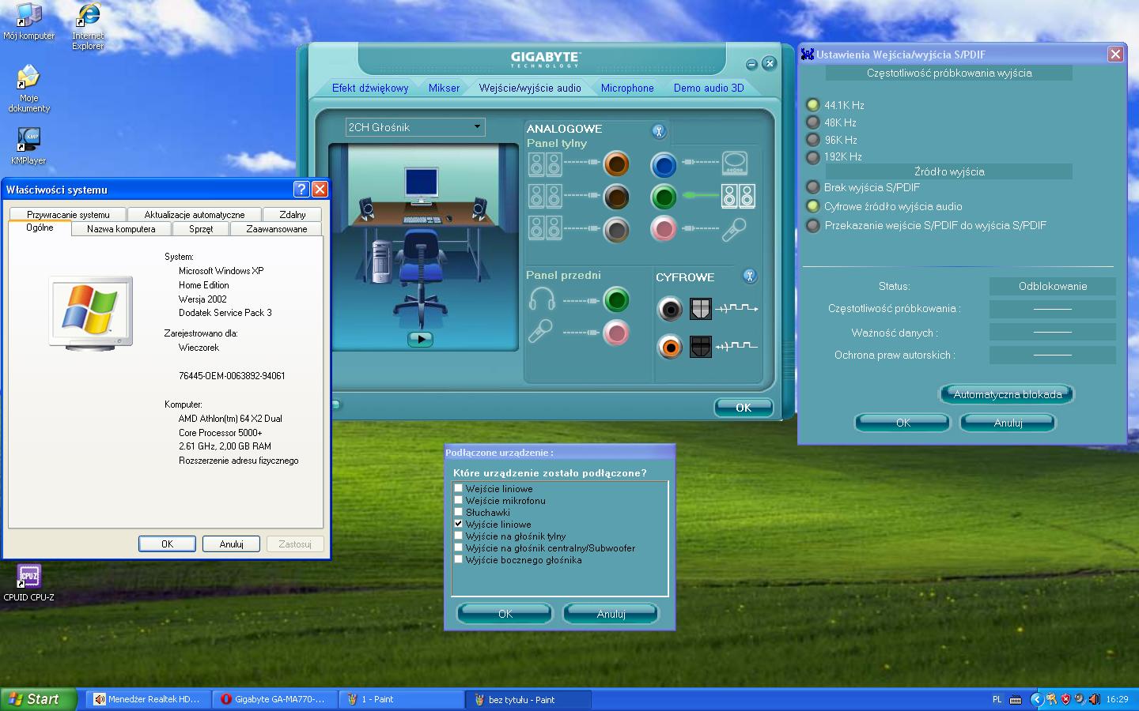Screen dimensions: 1139x711
Task: Click the gray coaxial S/PDIF output jack
Action: pyautogui.click(x=670, y=309)
